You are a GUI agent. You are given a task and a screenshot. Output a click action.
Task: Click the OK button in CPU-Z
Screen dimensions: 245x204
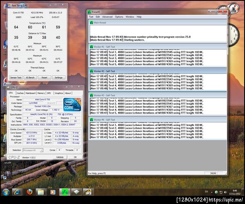[75, 157]
